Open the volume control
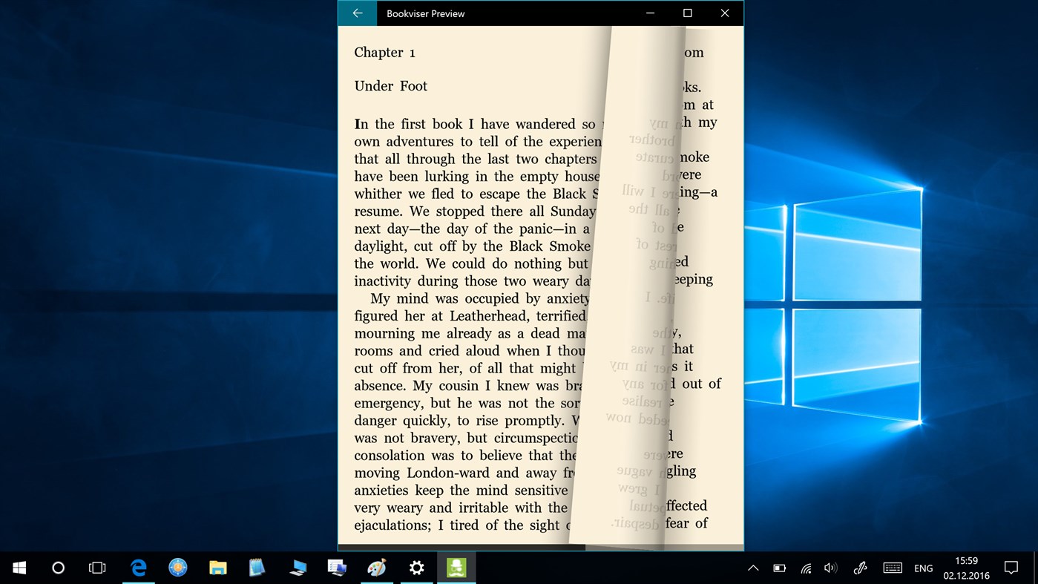 coord(830,568)
